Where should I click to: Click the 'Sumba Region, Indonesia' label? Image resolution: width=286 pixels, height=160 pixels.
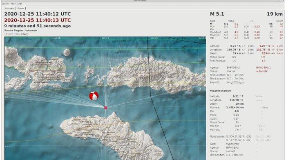[x=20, y=31]
